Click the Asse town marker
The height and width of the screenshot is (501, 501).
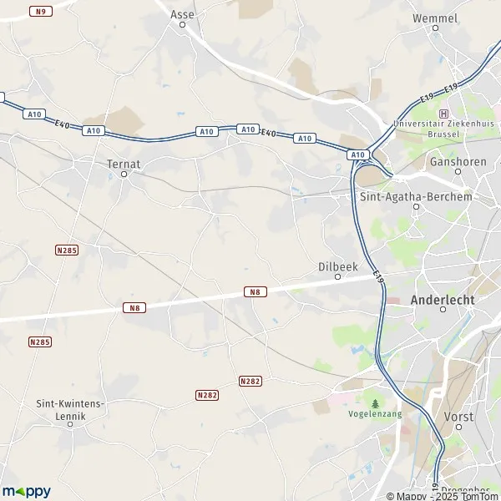[182, 24]
